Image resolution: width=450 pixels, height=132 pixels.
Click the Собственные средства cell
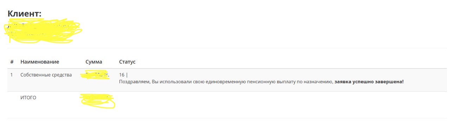click(x=46, y=75)
